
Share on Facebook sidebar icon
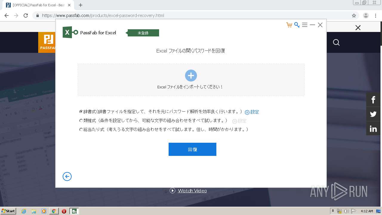point(373,100)
